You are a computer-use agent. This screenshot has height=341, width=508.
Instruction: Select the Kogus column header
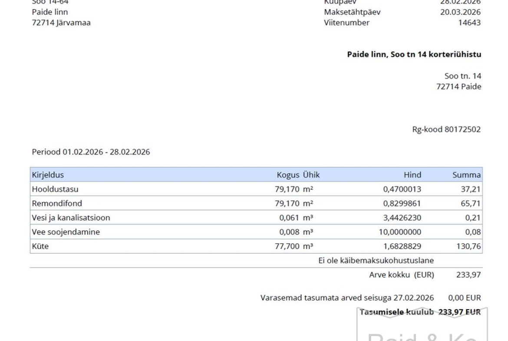[x=288, y=175]
